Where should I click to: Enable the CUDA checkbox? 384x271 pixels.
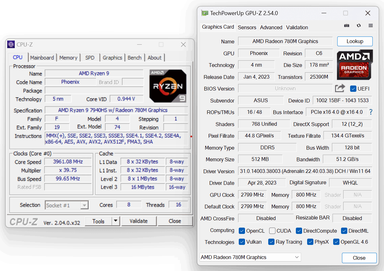(x=272, y=230)
